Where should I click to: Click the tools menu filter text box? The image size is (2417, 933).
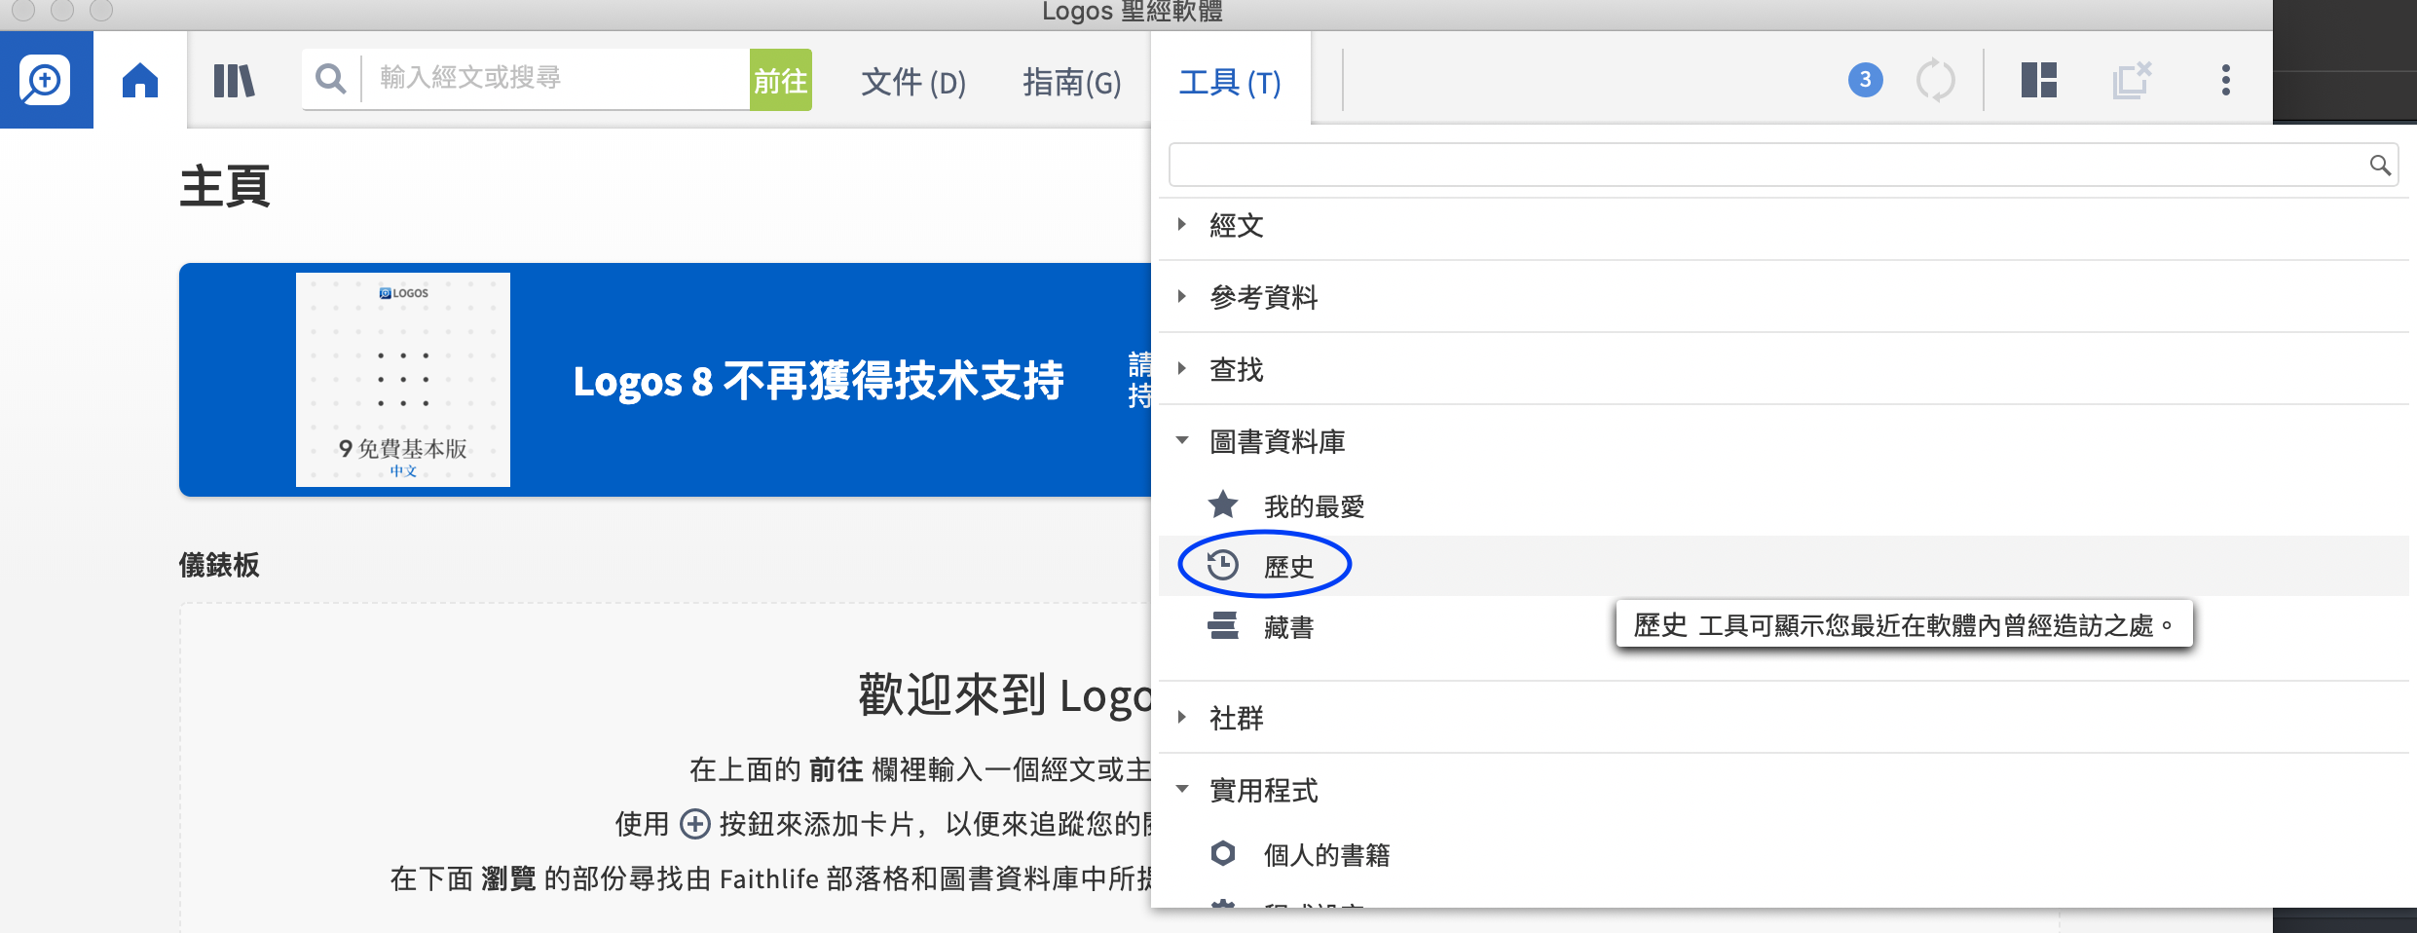pyautogui.click(x=1782, y=165)
